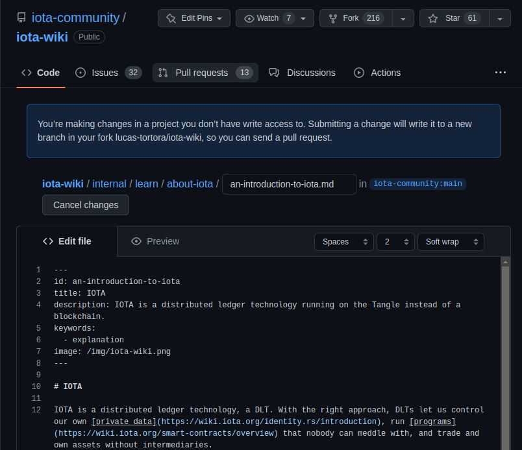Click the Cancel changes button
The image size is (522, 450).
(86, 205)
